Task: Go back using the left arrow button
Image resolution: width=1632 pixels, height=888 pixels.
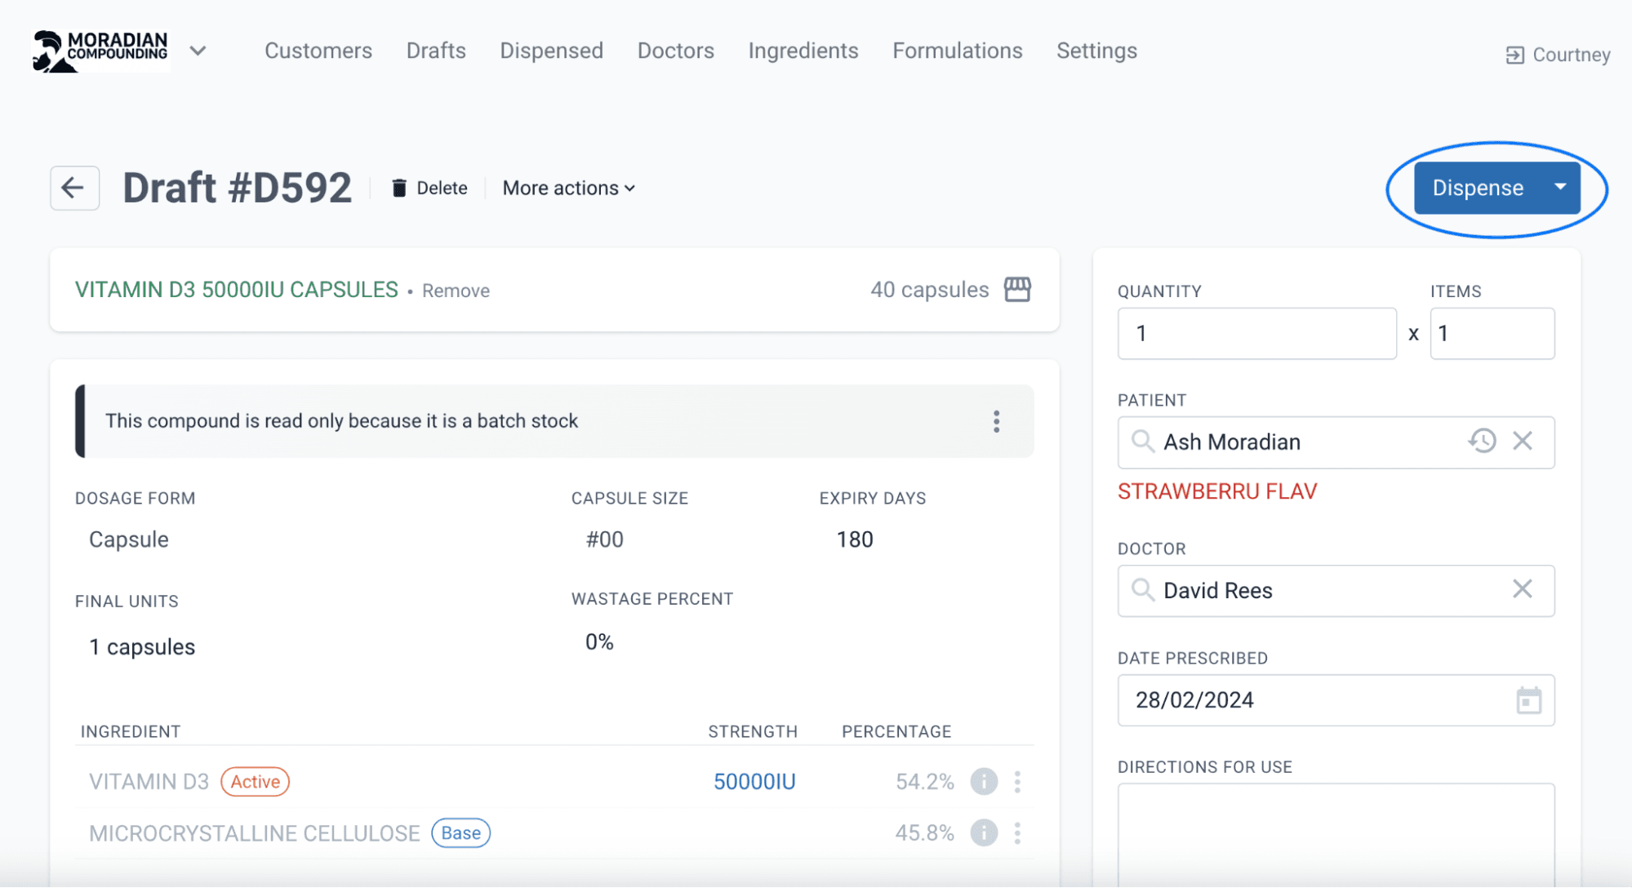Action: coord(74,188)
